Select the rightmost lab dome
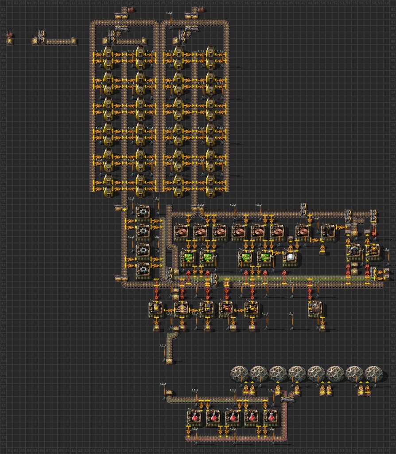396x454 pixels. [373, 373]
